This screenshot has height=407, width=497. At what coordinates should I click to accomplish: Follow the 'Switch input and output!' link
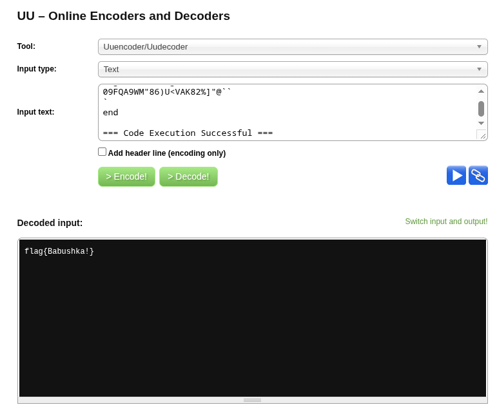[x=446, y=222]
